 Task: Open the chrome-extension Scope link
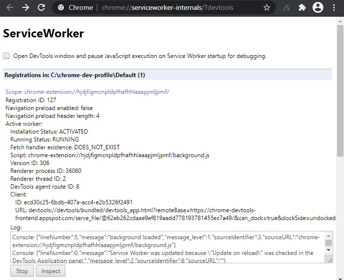[87, 92]
